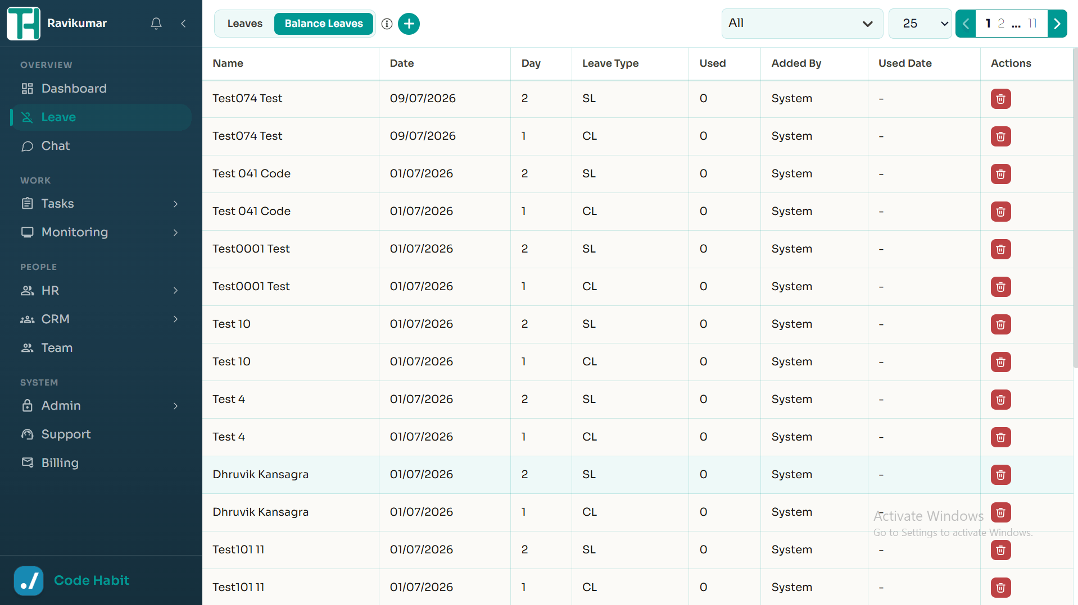1078x605 pixels.
Task: Delete the Dhruvik Kansagra CL row
Action: point(1000,512)
